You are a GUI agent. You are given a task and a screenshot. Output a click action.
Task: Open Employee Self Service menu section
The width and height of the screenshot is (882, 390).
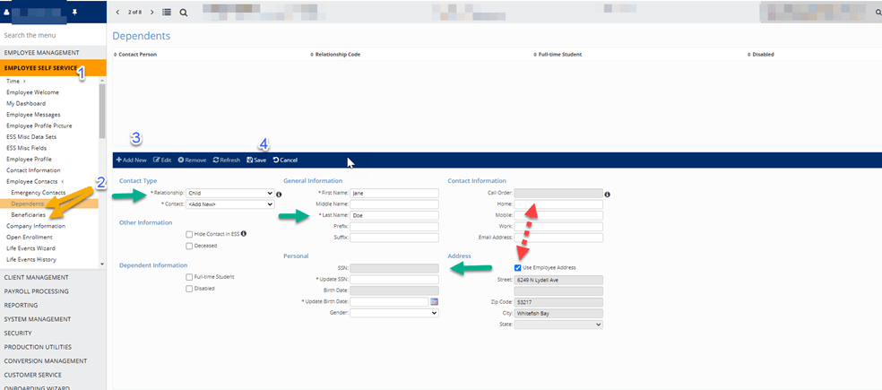[x=53, y=68]
